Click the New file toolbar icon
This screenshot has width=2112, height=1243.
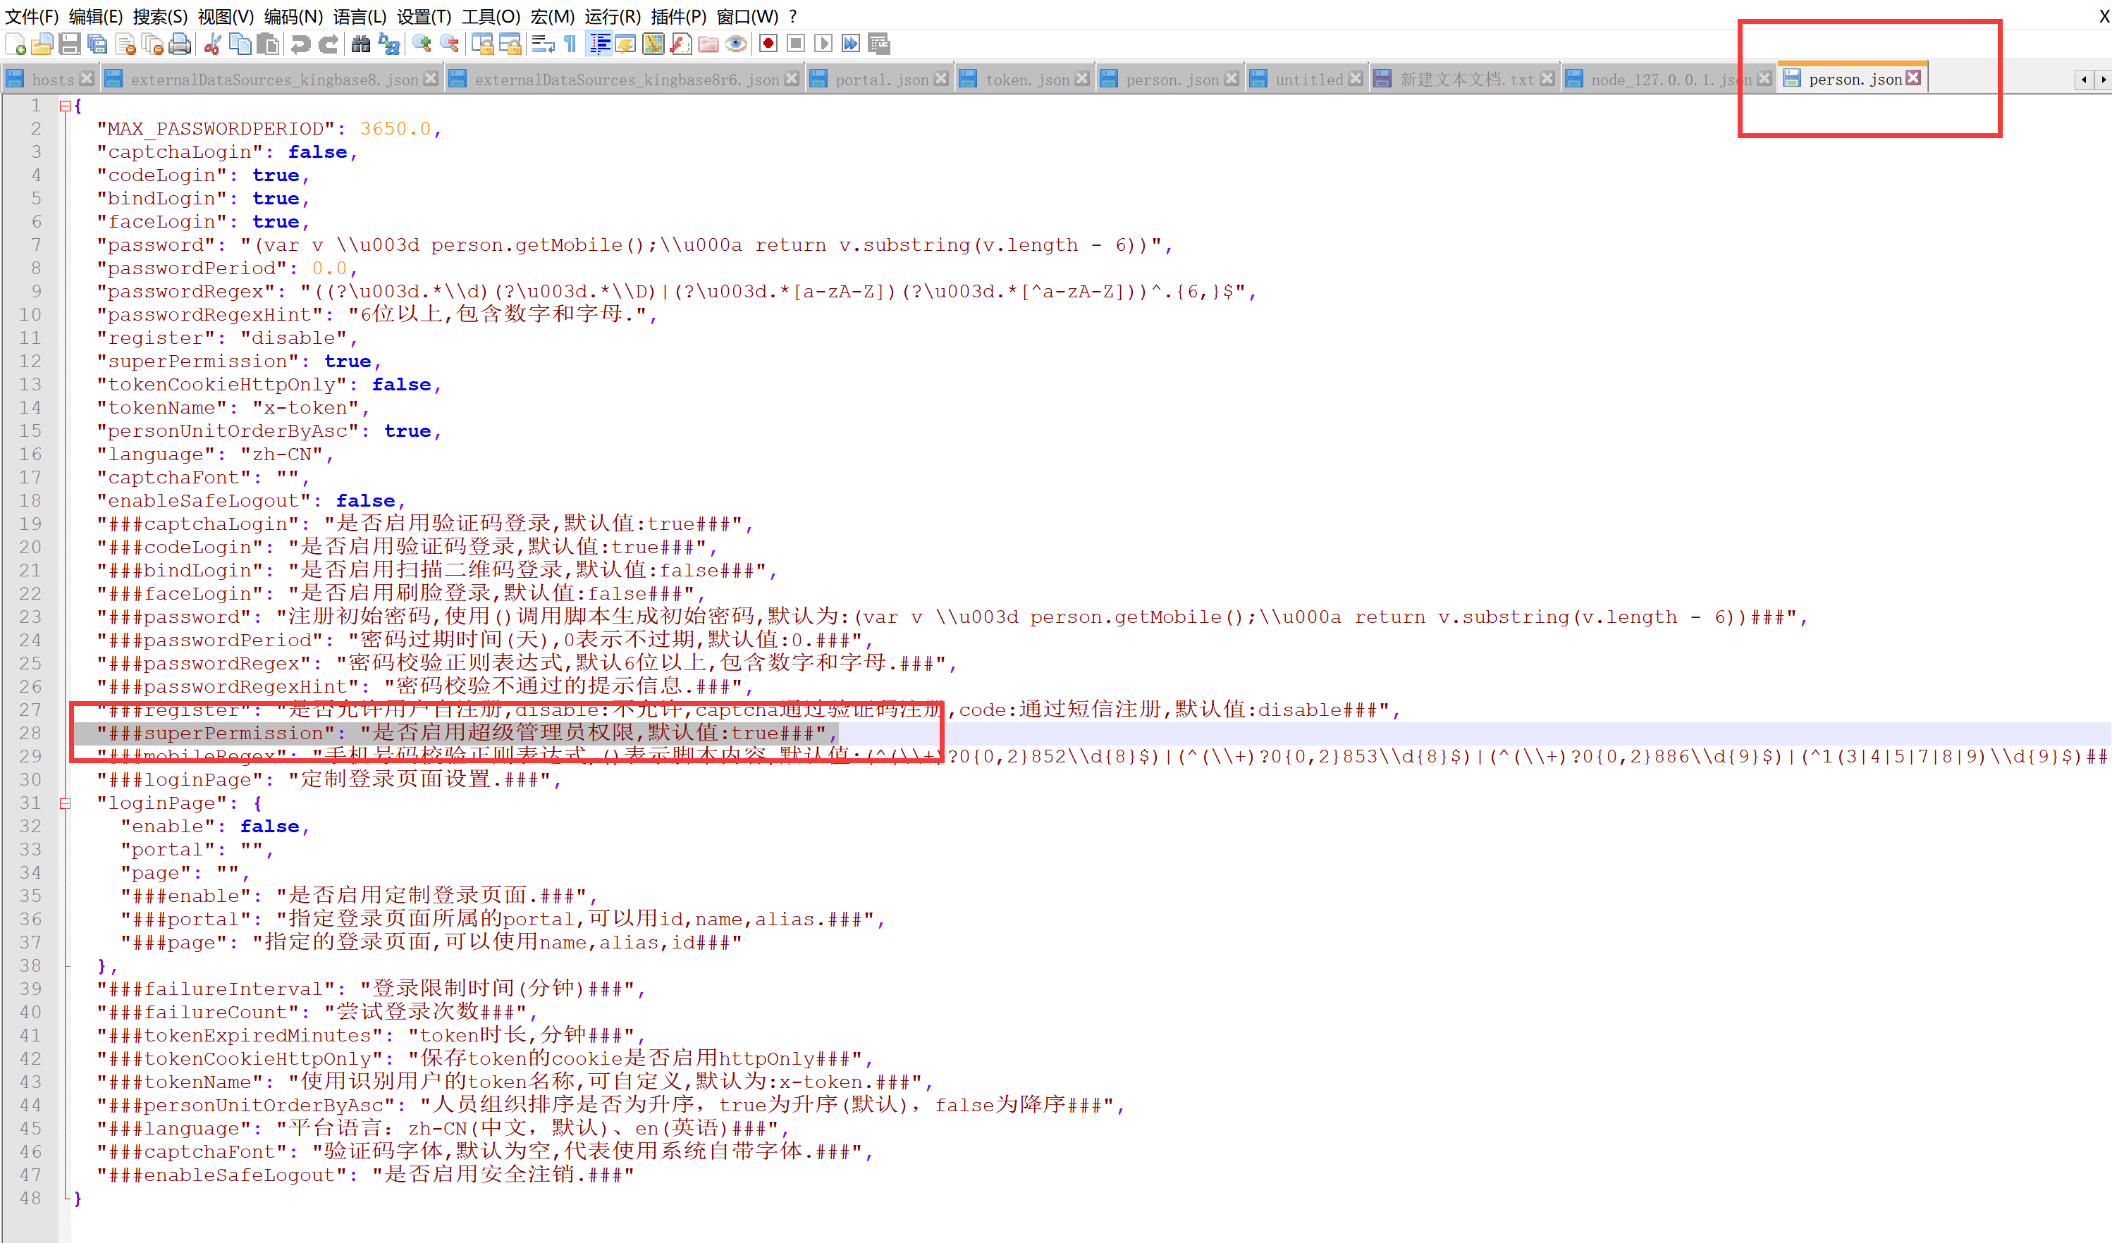tap(15, 44)
